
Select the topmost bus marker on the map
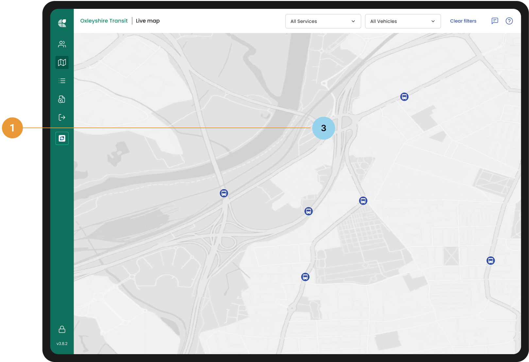(404, 97)
